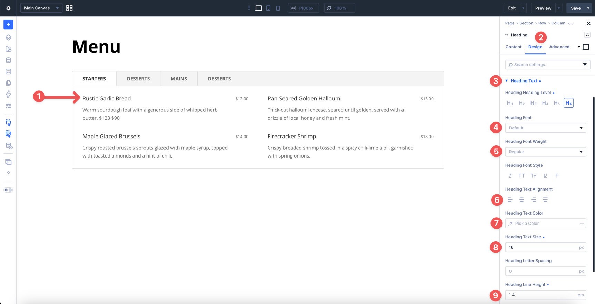Screen dimensions: 595x304
Task: Click the panel options icon right of Heading
Action: 587,35
